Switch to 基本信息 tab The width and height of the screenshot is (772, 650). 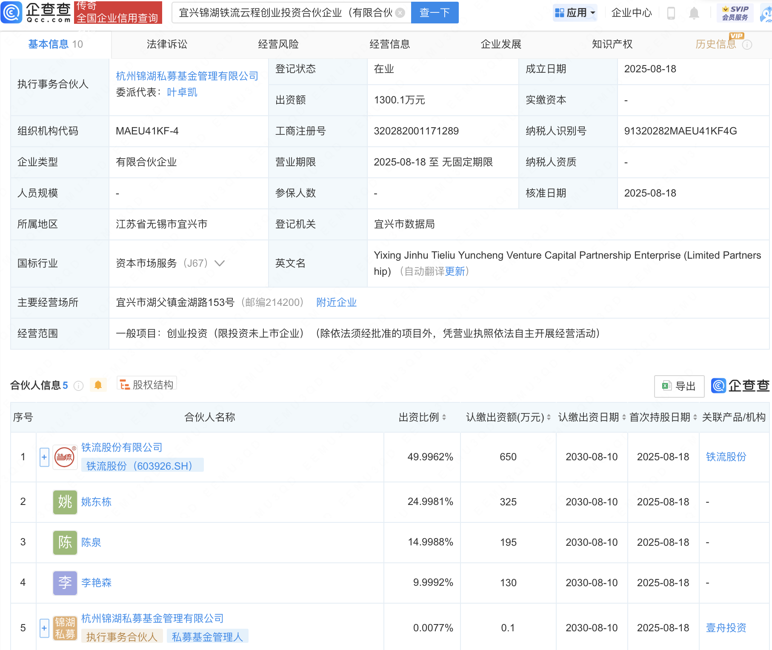55,44
